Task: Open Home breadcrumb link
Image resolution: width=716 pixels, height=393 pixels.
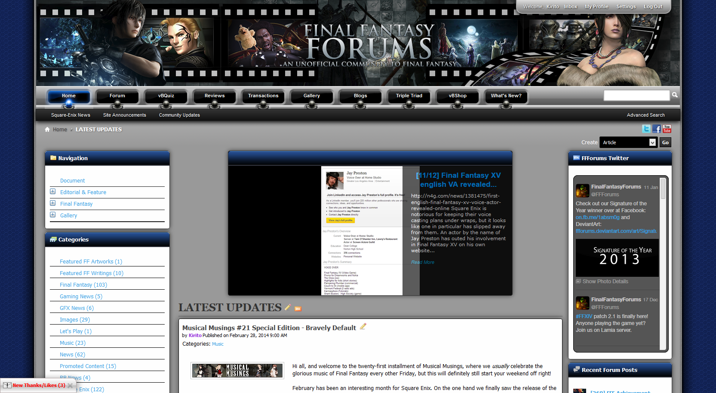Action: point(60,129)
